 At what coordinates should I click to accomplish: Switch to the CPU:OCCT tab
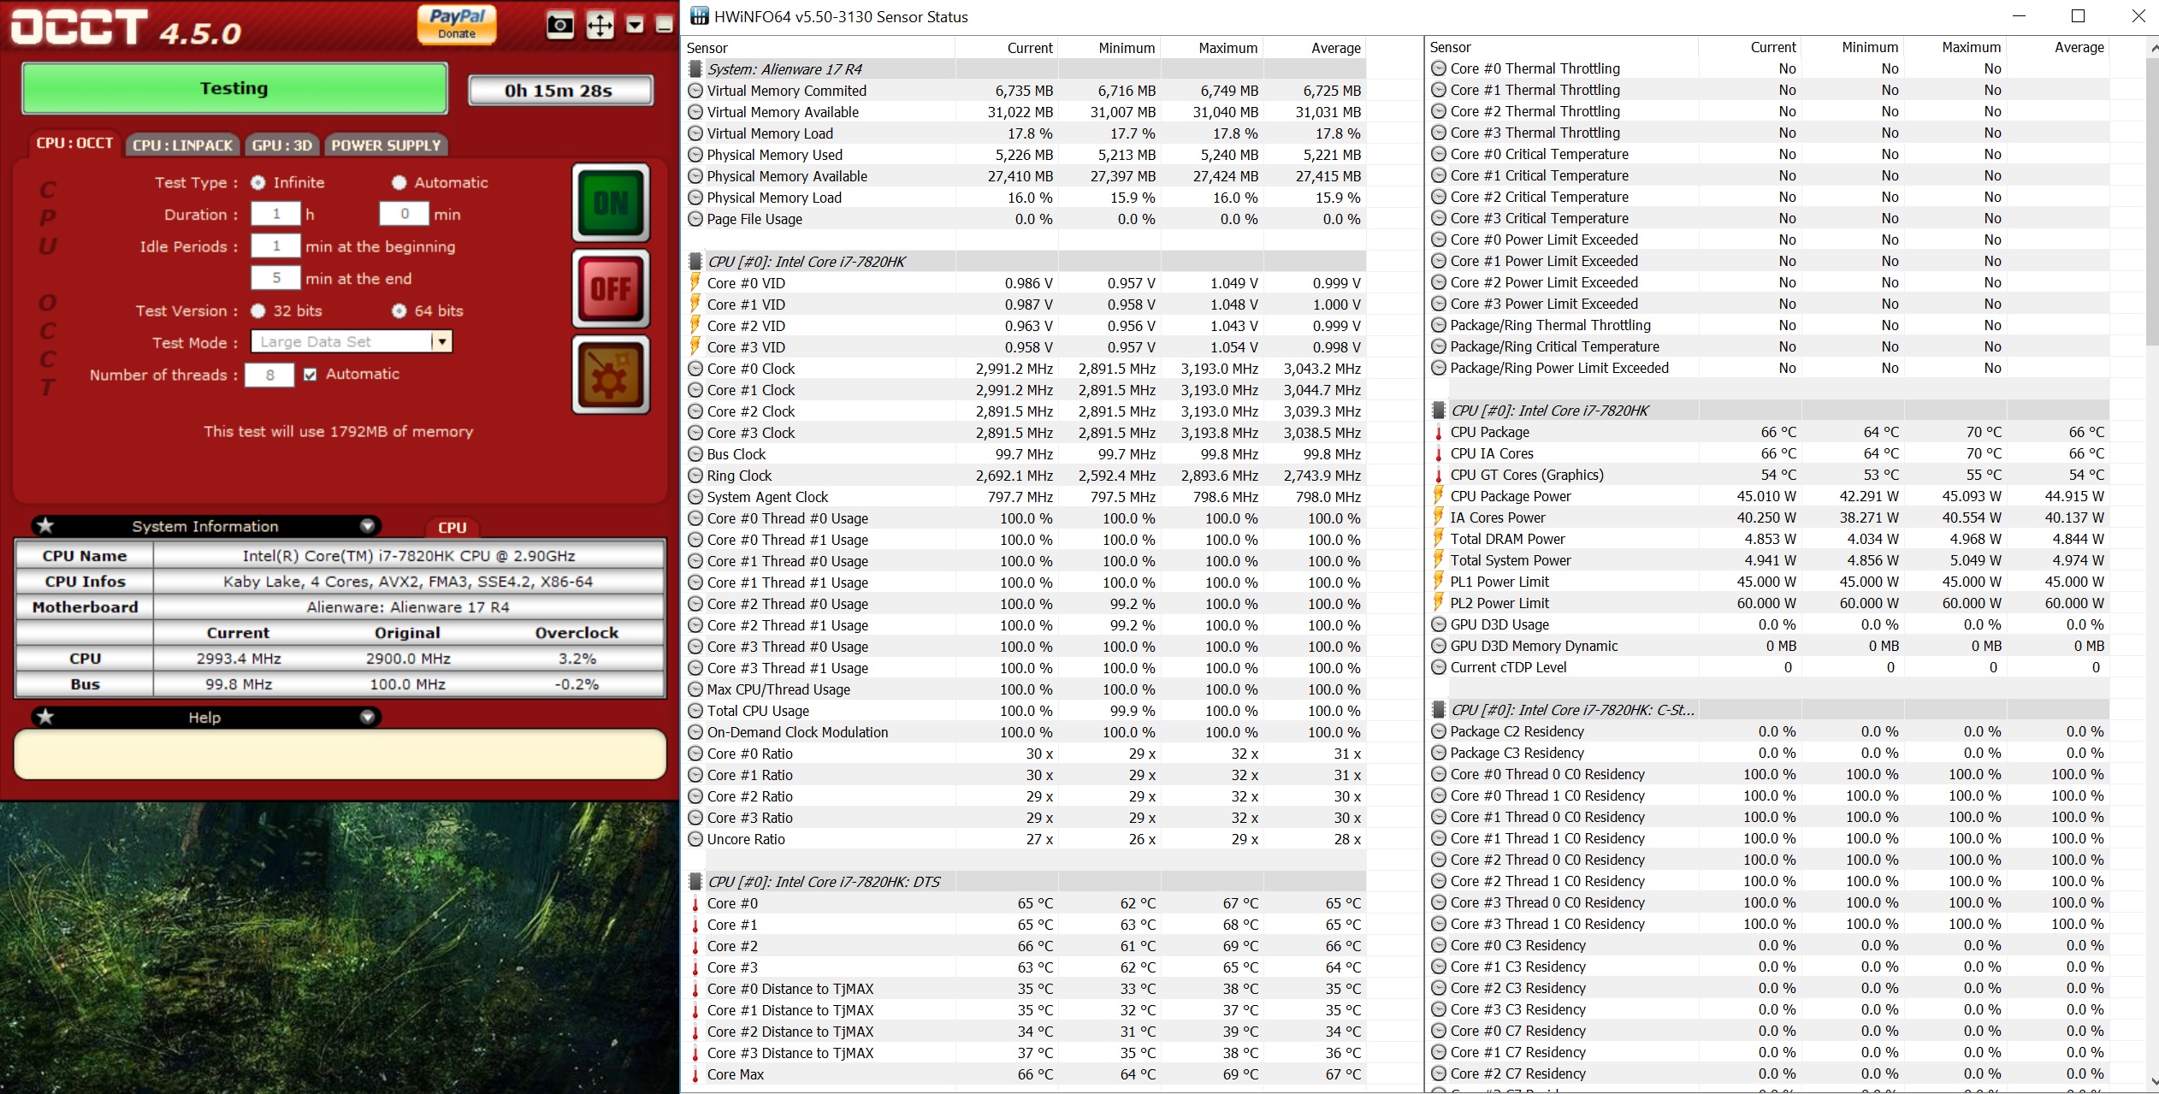tap(74, 144)
